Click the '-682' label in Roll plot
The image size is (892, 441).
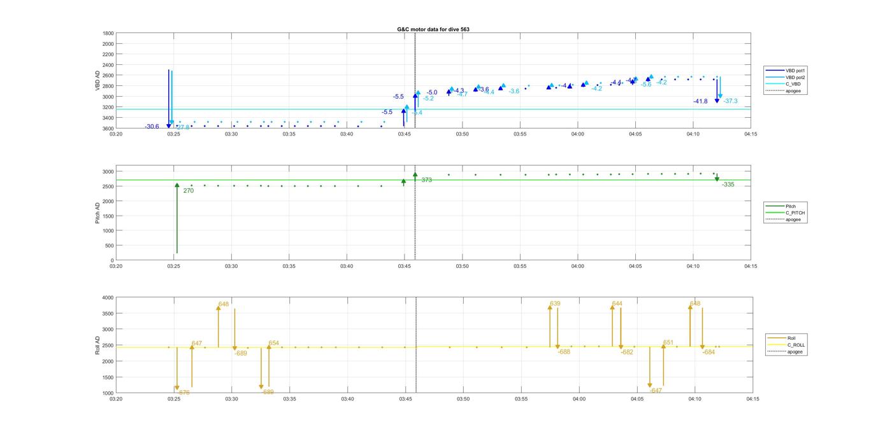(x=627, y=352)
